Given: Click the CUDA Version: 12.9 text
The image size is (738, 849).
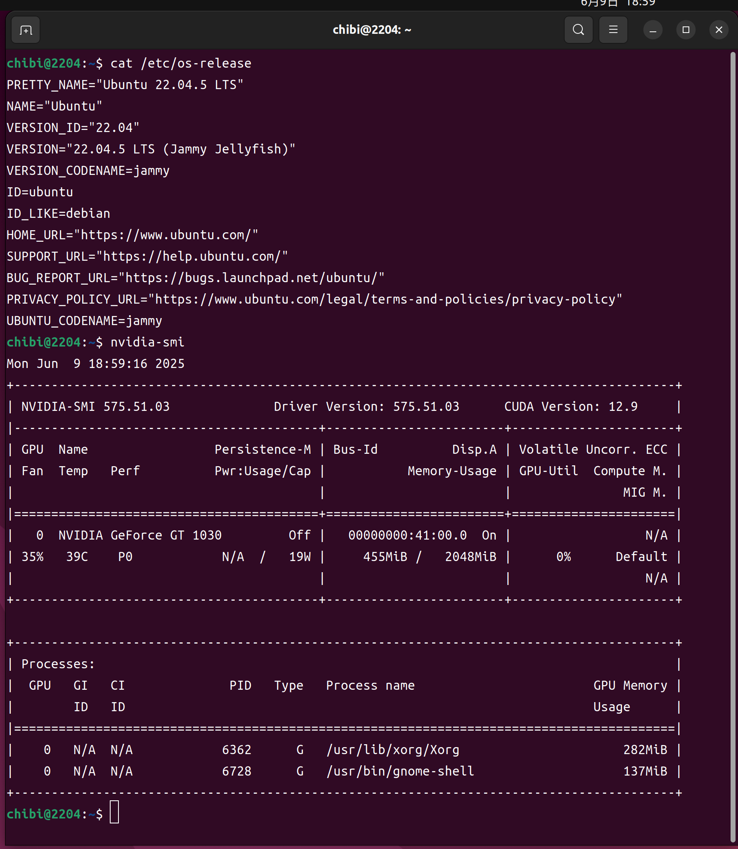Looking at the screenshot, I should [x=570, y=407].
